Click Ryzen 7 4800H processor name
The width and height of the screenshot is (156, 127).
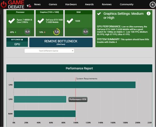tap(25, 21)
